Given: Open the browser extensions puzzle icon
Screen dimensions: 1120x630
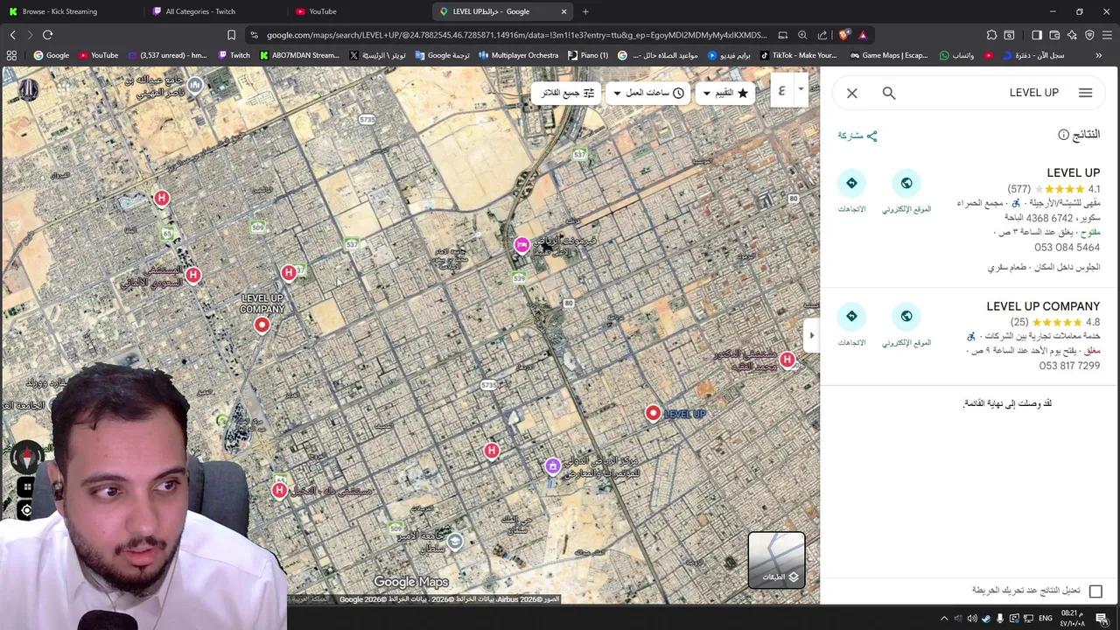Looking at the screenshot, I should 991,35.
